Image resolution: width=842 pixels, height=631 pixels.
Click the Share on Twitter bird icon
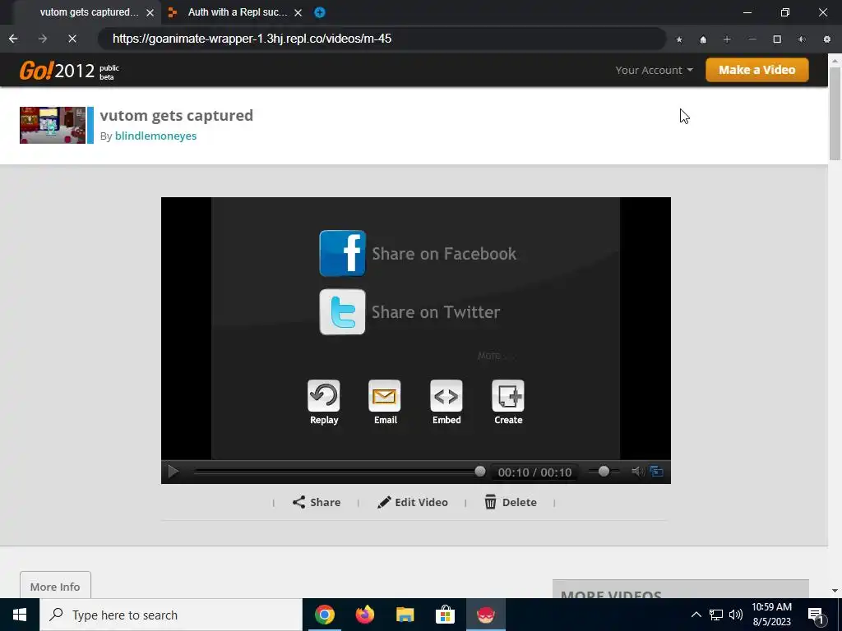(342, 311)
